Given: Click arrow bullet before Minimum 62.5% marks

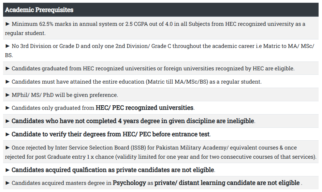Looking at the screenshot, I should coord(8,24).
